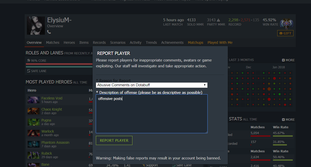The height and width of the screenshot is (167, 311).
Task: Click the ElysiuM- player name heading
Action: coord(59,20)
